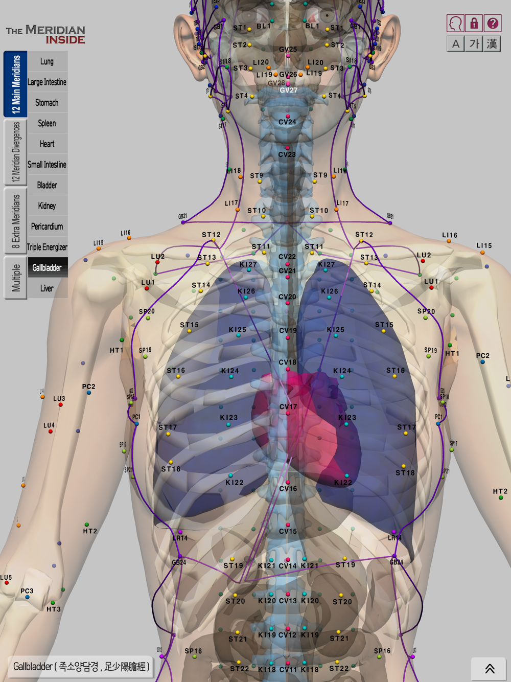Screen dimensions: 511x682
Task: Select acupoint LU5 near the elbow
Action: click(x=6, y=583)
